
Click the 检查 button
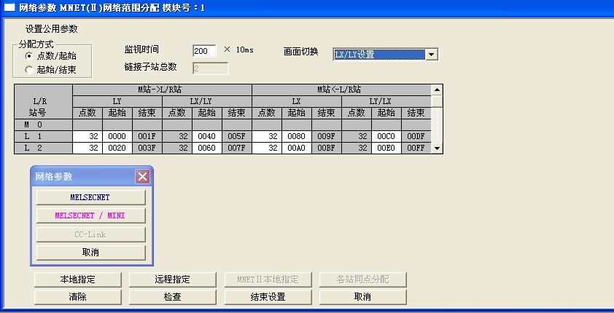173,297
